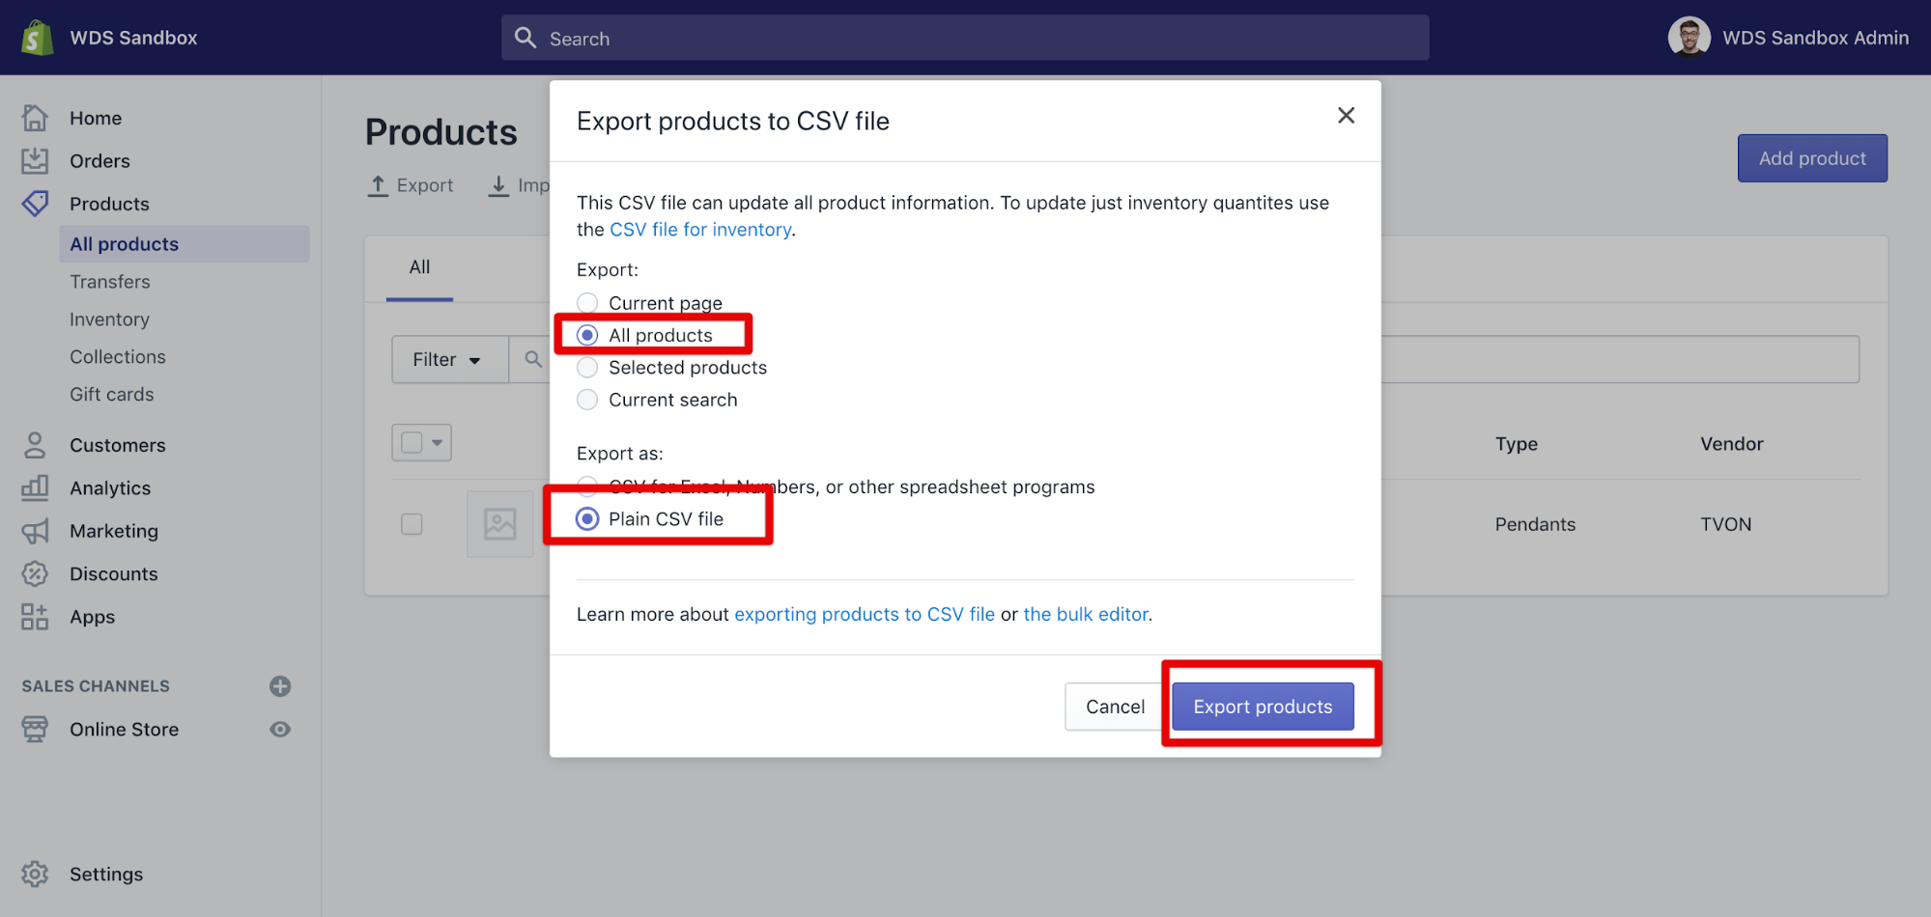Click the Shopify logo icon
This screenshot has width=1931, height=917.
37,38
